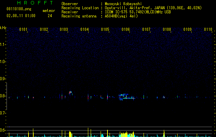Click time marker 0107
216x137 pixels.
point(146,29)
